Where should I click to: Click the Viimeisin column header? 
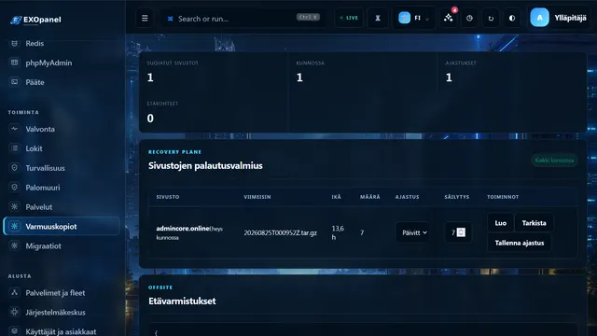[x=257, y=197]
